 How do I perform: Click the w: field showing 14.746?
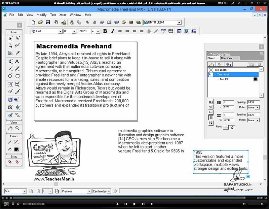[x=228, y=120]
